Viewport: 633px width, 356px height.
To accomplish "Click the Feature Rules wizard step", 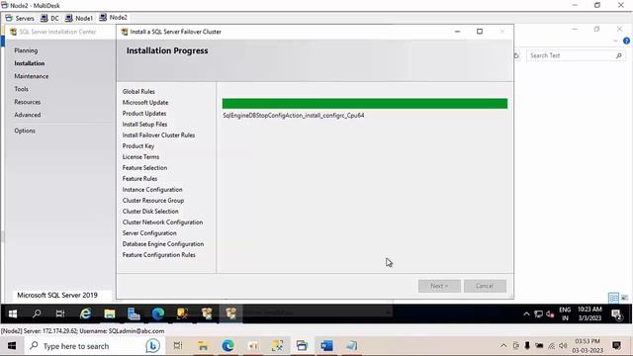I will coord(139,179).
